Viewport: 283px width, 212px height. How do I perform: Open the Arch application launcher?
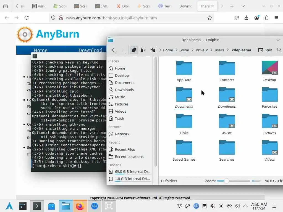click(x=9, y=206)
